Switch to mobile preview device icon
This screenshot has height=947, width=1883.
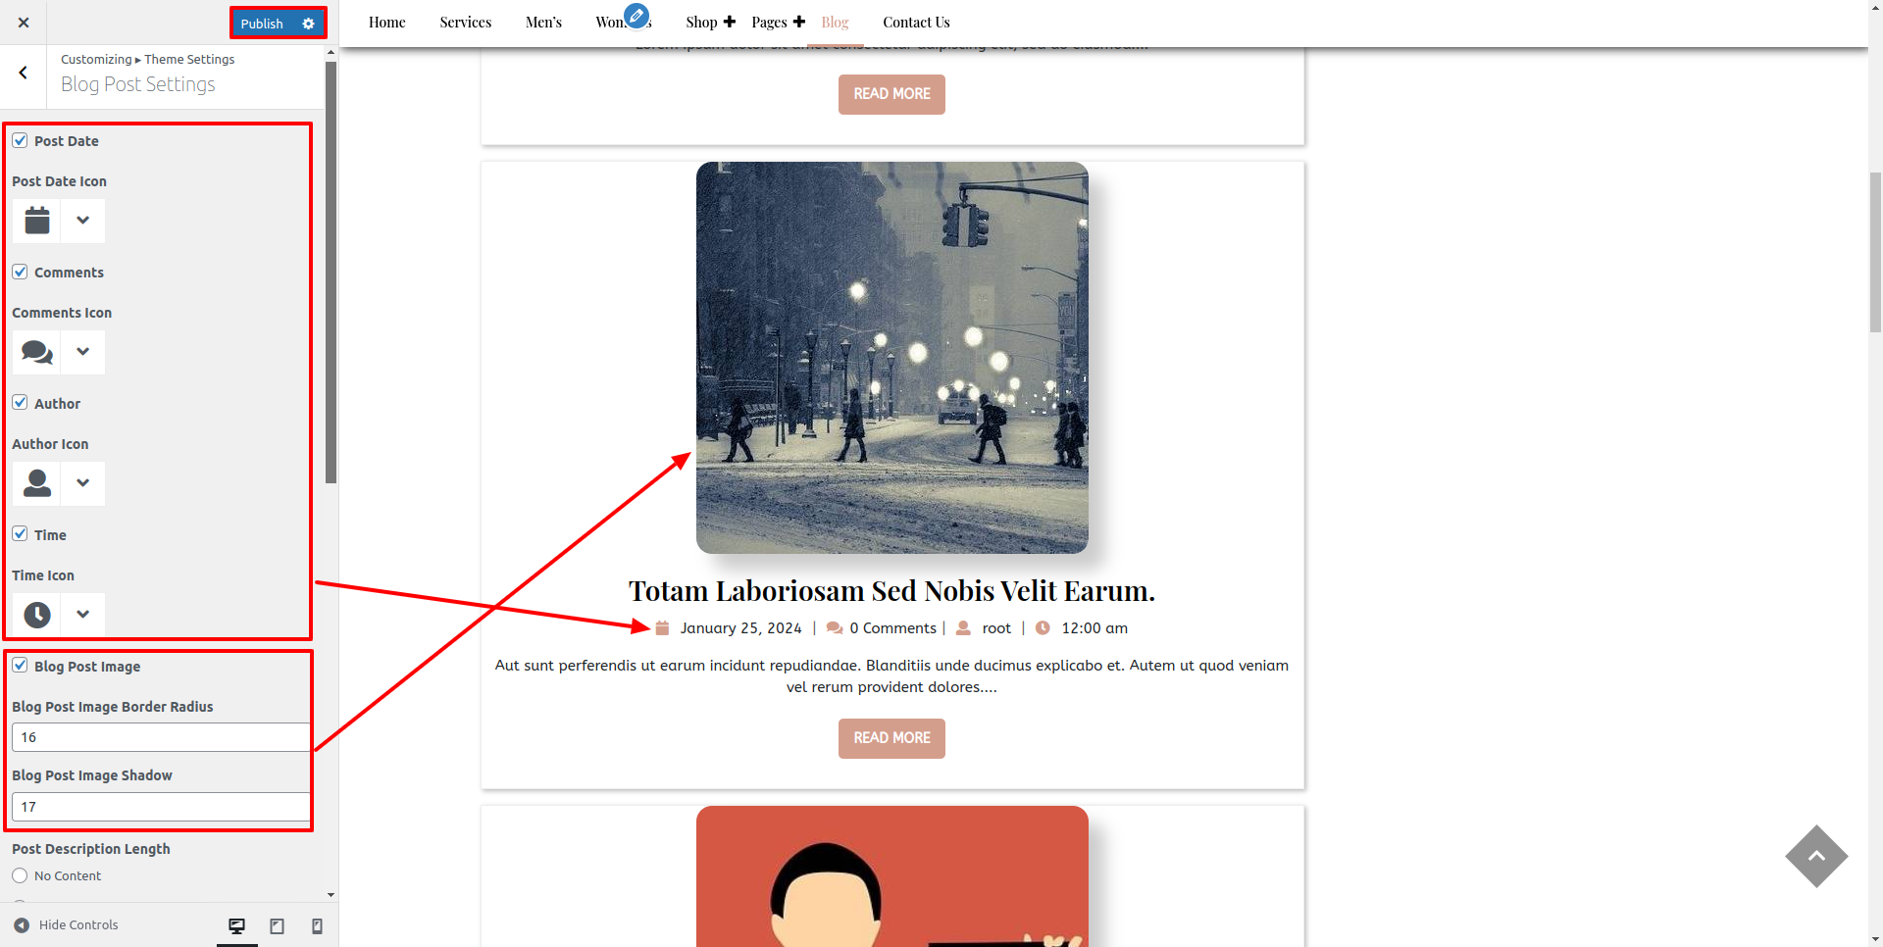click(317, 926)
